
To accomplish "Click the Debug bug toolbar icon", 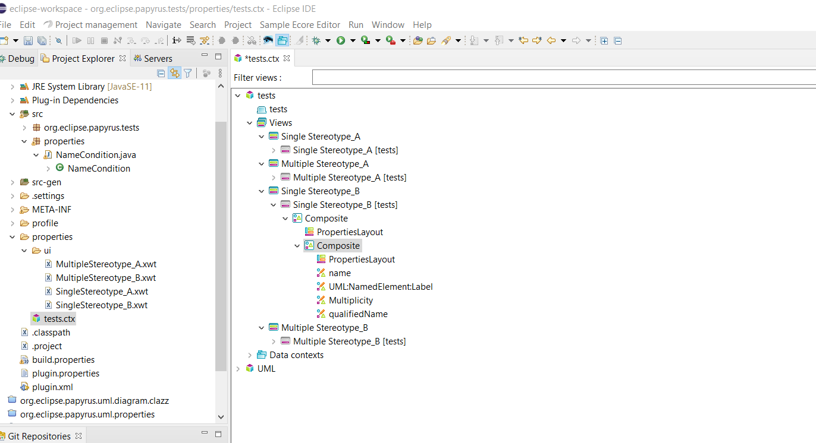I will tap(316, 40).
